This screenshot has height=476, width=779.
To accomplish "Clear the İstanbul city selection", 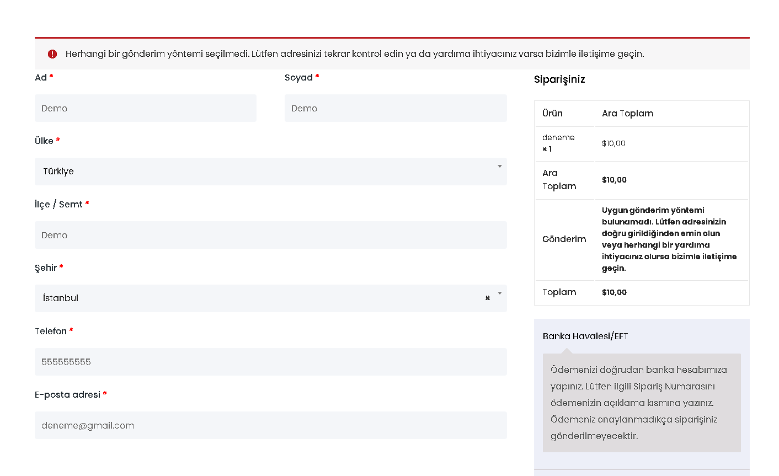I will pos(488,298).
